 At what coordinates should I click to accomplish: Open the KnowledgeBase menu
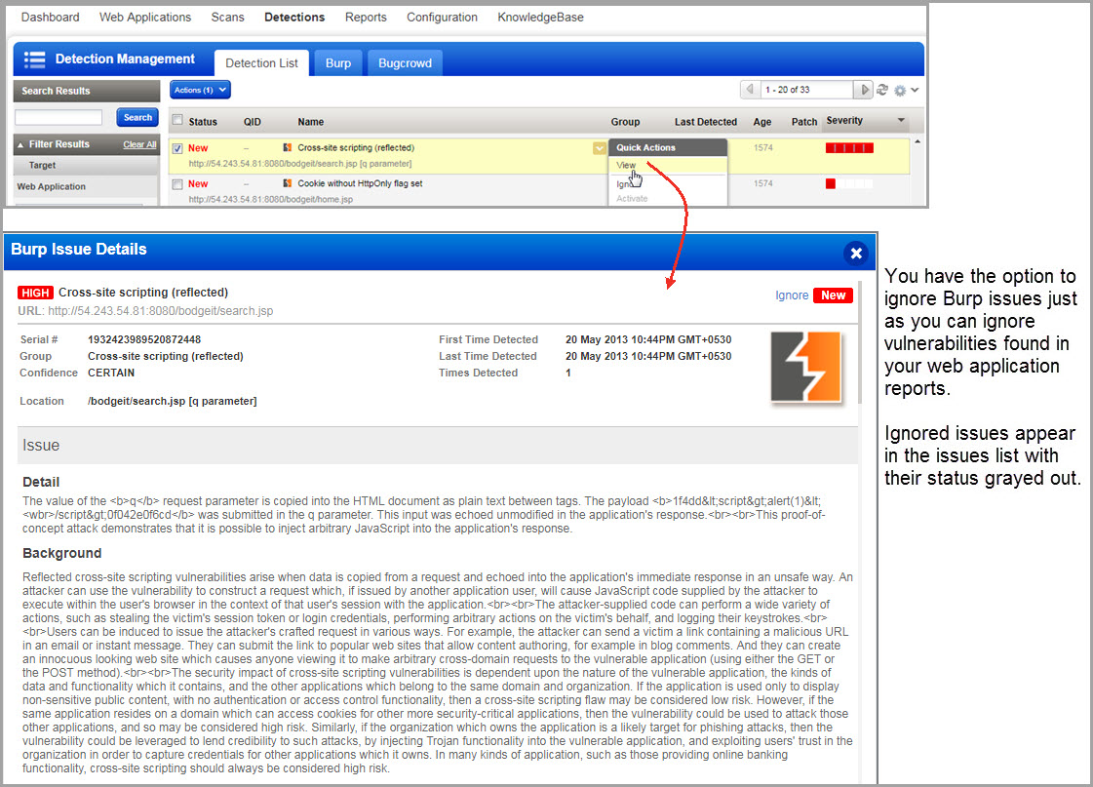541,18
